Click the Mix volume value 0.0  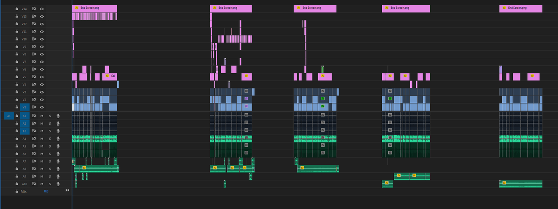[x=46, y=191]
